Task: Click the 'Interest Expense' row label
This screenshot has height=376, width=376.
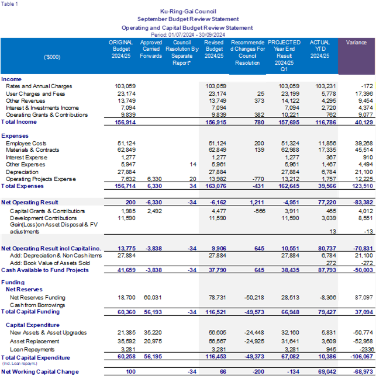Action: coord(26,158)
